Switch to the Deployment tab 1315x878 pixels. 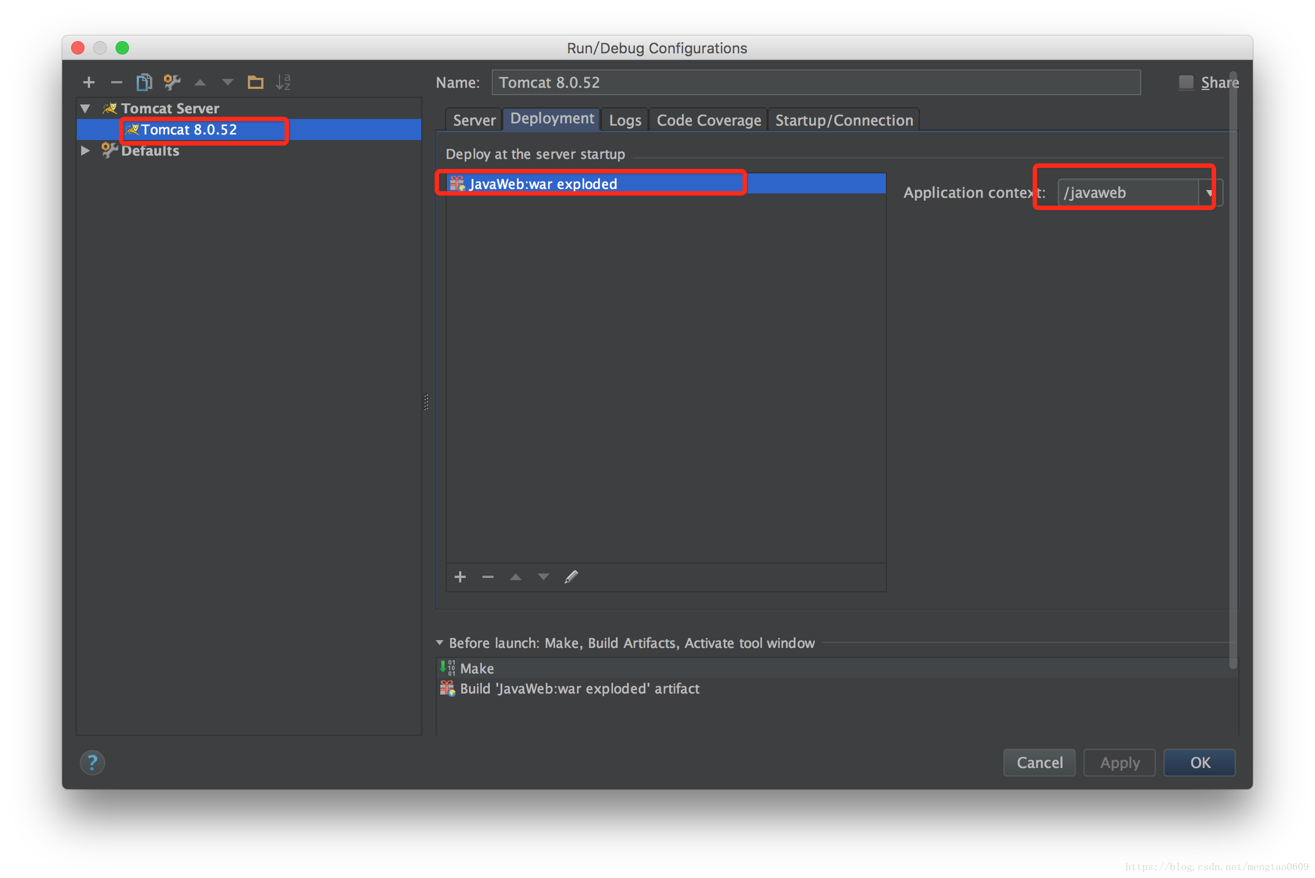click(x=552, y=119)
